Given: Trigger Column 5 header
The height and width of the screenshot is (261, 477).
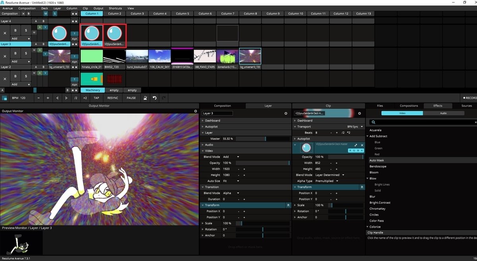Looking at the screenshot, I should [182, 14].
